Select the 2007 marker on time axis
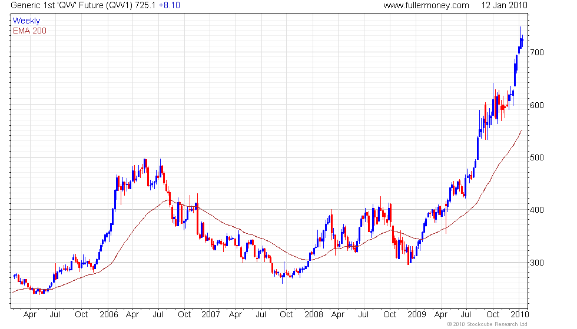Screen dimensions: 577x329 211,314
